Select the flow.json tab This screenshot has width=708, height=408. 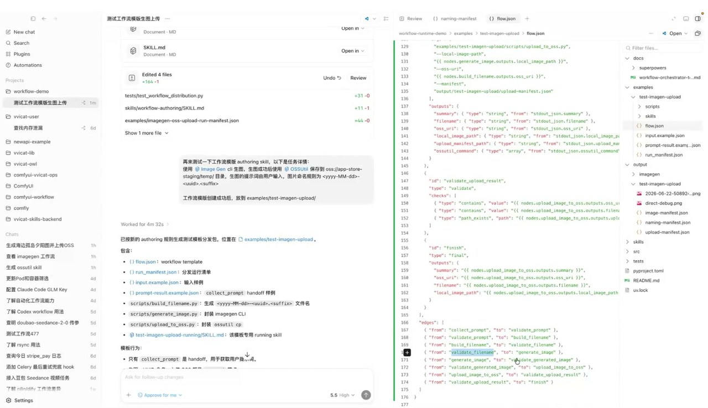point(502,19)
